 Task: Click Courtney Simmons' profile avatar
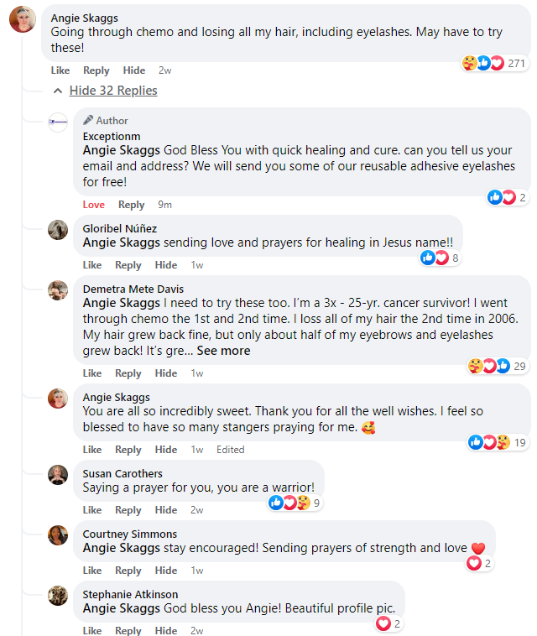58,535
